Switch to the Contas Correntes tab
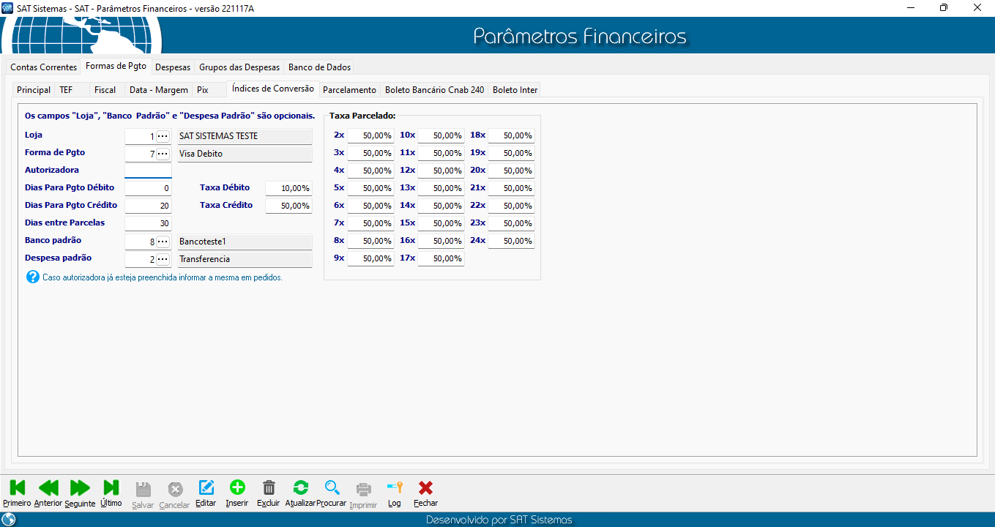This screenshot has height=527, width=995. click(43, 67)
